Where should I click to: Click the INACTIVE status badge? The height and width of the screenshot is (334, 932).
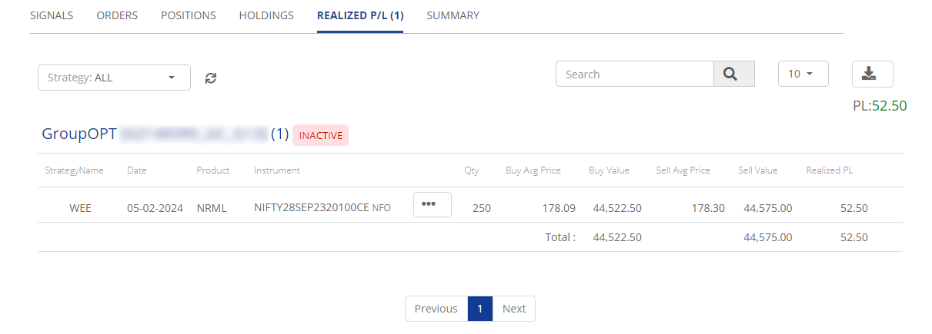(320, 135)
